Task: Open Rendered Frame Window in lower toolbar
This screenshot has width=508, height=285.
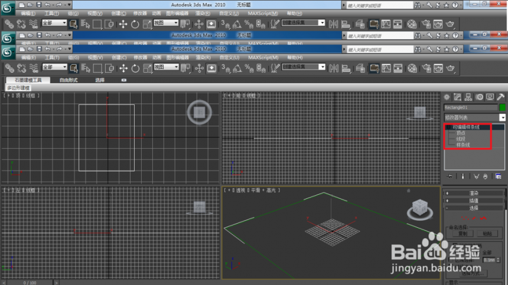Action: tap(438, 68)
